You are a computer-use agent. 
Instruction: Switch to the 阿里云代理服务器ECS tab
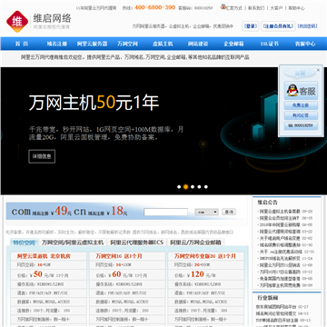point(137,243)
